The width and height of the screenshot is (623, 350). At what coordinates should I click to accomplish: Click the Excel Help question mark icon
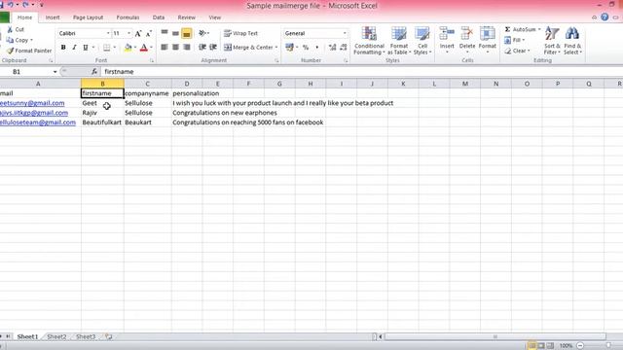[x=605, y=17]
